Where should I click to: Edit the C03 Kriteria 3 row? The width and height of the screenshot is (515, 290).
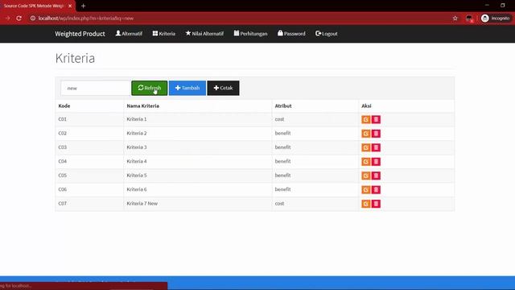[x=365, y=147]
